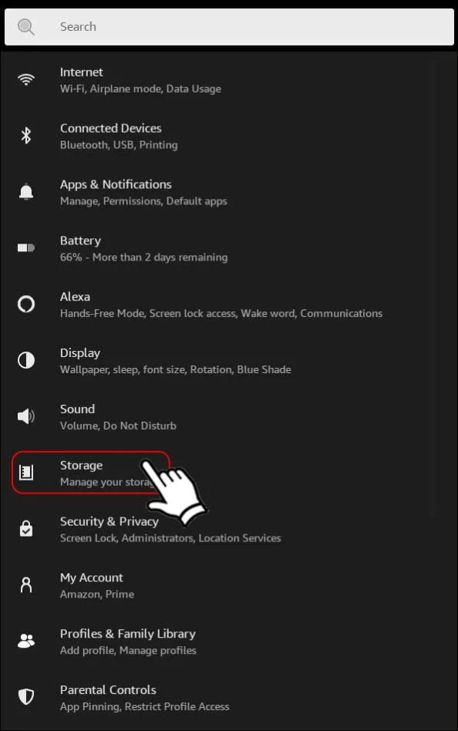Image resolution: width=458 pixels, height=731 pixels.
Task: Tap the bell icon for Apps & Notifications
Action: [26, 191]
